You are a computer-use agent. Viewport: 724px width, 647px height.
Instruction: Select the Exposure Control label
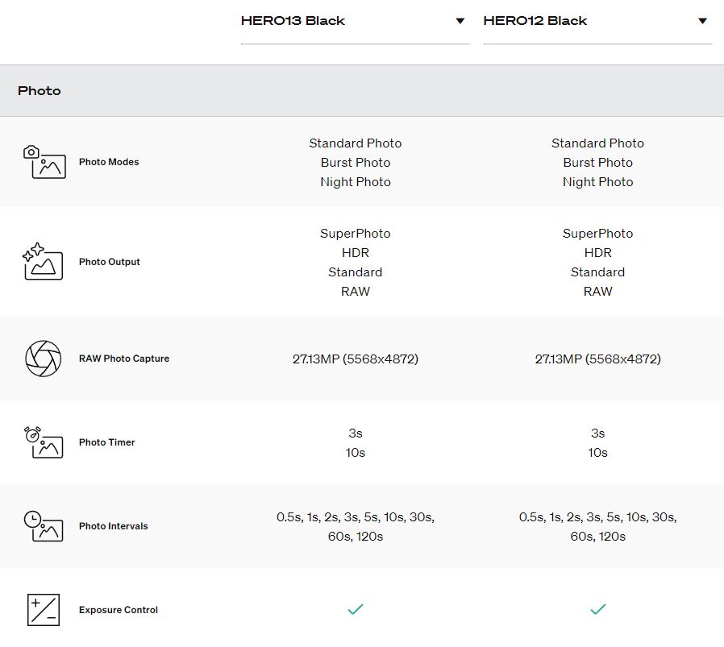119,610
